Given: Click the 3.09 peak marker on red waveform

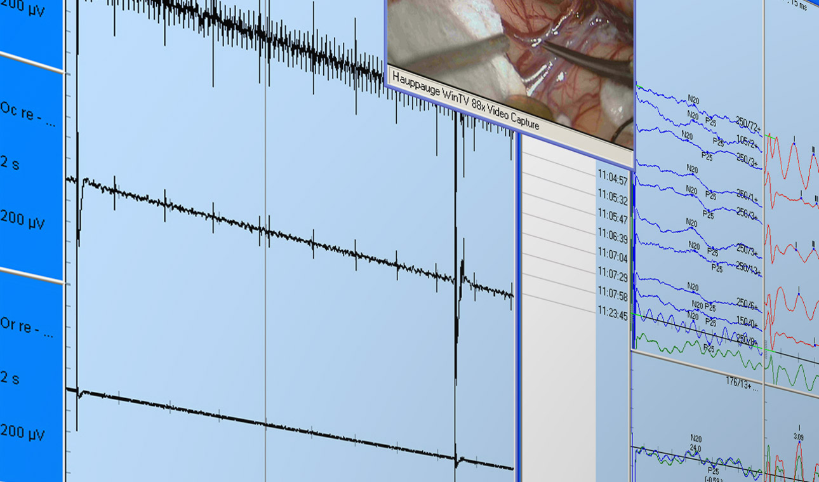Looking at the screenshot, I should coord(799,437).
